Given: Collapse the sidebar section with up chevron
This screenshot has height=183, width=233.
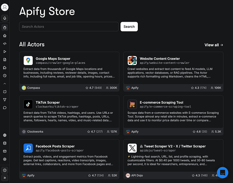Looking at the screenshot, I should click(x=5, y=84).
